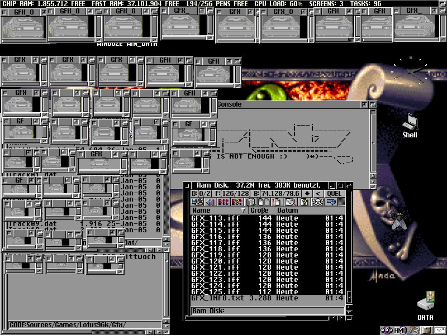Click the 'FAST RAM: 37.101.904 FREE' readout
The width and height of the screenshot is (447, 335).
point(135,4)
